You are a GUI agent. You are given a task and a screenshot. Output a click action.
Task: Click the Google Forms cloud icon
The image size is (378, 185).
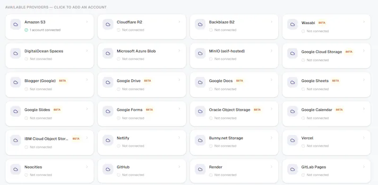(x=108, y=111)
